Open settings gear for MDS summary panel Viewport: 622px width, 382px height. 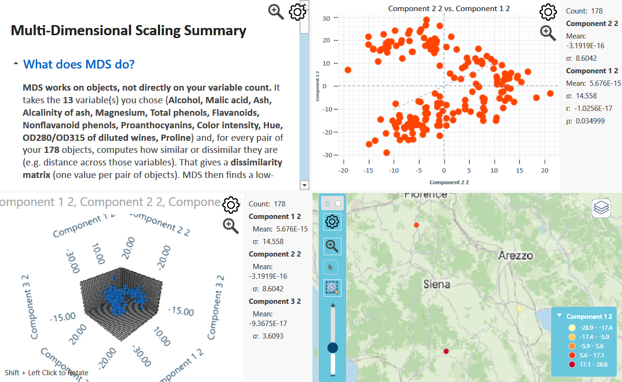pyautogui.click(x=297, y=12)
